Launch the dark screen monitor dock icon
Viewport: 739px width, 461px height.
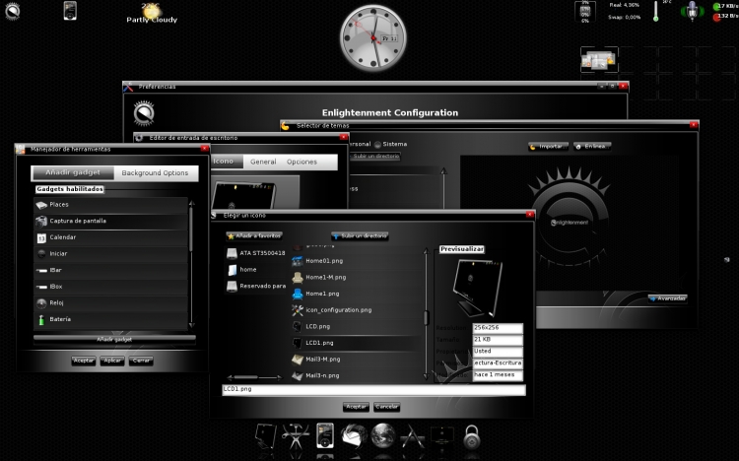click(x=442, y=436)
